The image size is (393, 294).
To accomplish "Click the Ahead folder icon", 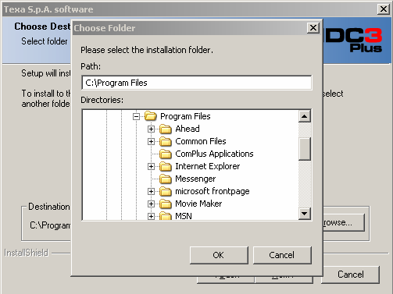I will point(166,129).
